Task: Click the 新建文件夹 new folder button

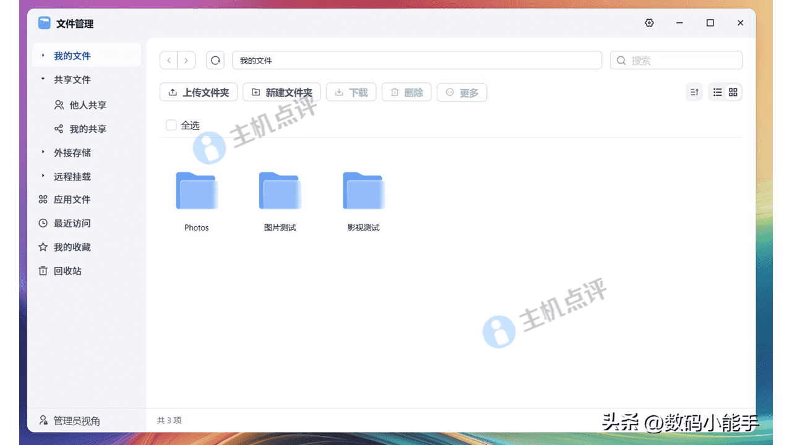Action: point(282,91)
